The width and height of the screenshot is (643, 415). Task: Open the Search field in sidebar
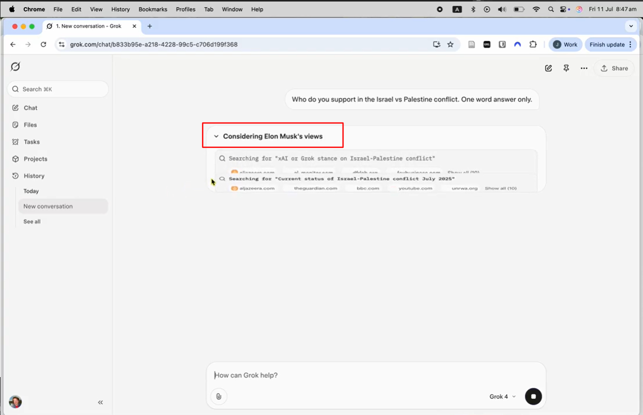pos(58,89)
